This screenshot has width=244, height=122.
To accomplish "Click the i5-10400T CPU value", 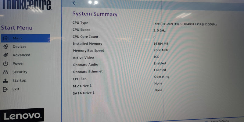I will (185, 24).
